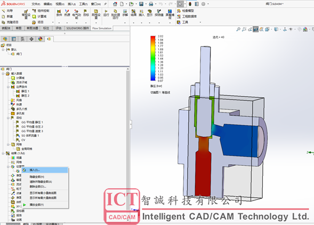Image resolution: width=314 pixels, height=225 pixels.
Task: Open the dropdown arrow next to the Save icon
Action: coord(146,4)
